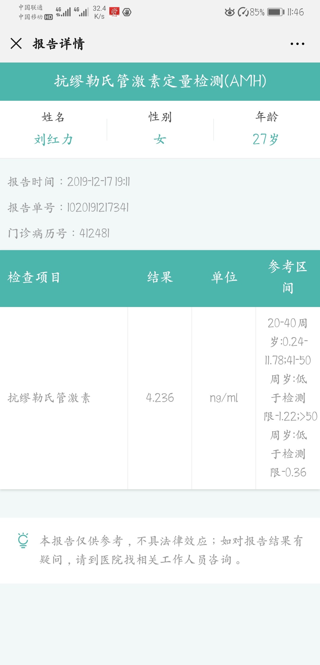
Task: Tap the first 4G signal bars
Action: click(x=63, y=12)
